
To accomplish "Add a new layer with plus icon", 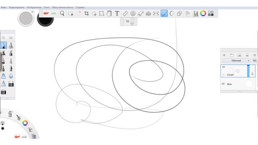I will [224, 55].
